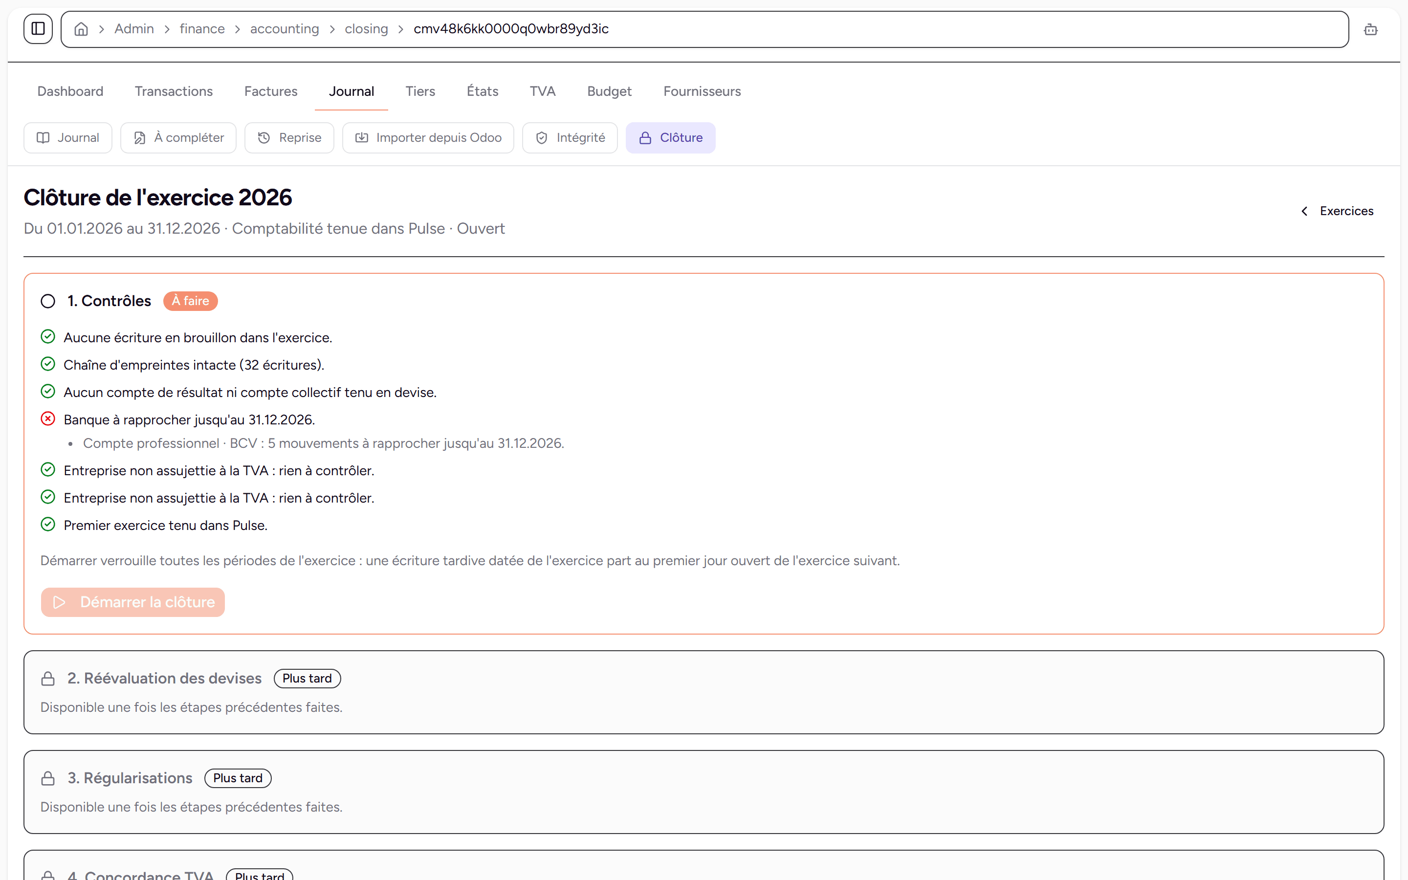Image resolution: width=1408 pixels, height=880 pixels.
Task: Switch to the Factures tab
Action: coord(270,91)
